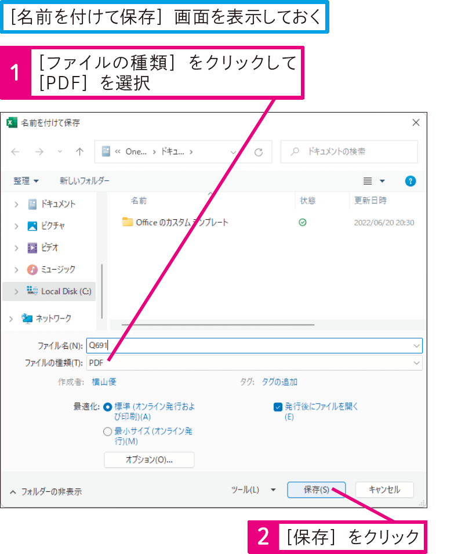Select ピクチャ folder icon in sidebar
The image size is (454, 554).
coord(32,226)
